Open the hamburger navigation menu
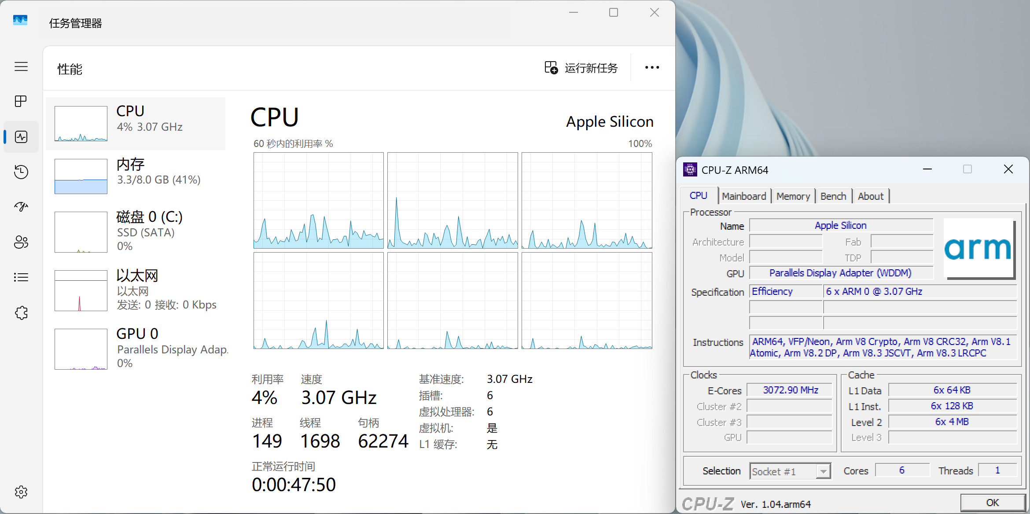 click(x=21, y=66)
